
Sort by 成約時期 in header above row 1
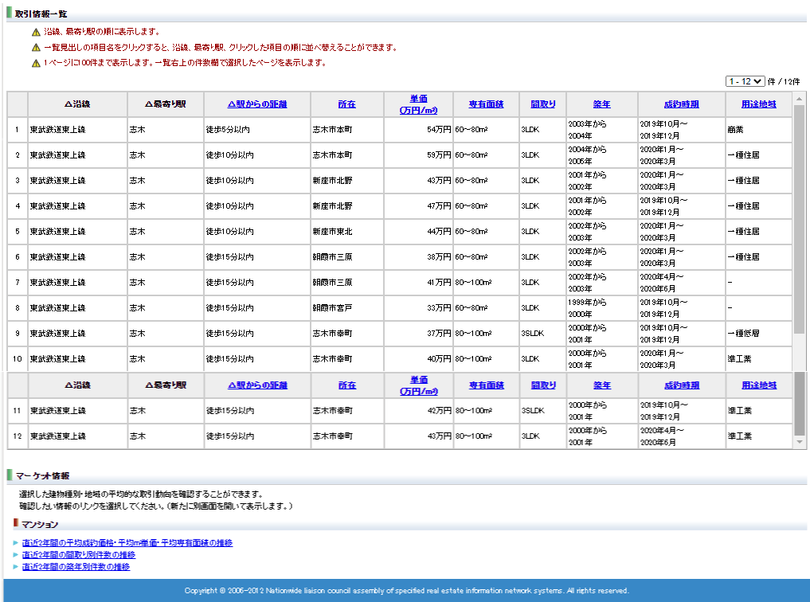[x=681, y=104]
